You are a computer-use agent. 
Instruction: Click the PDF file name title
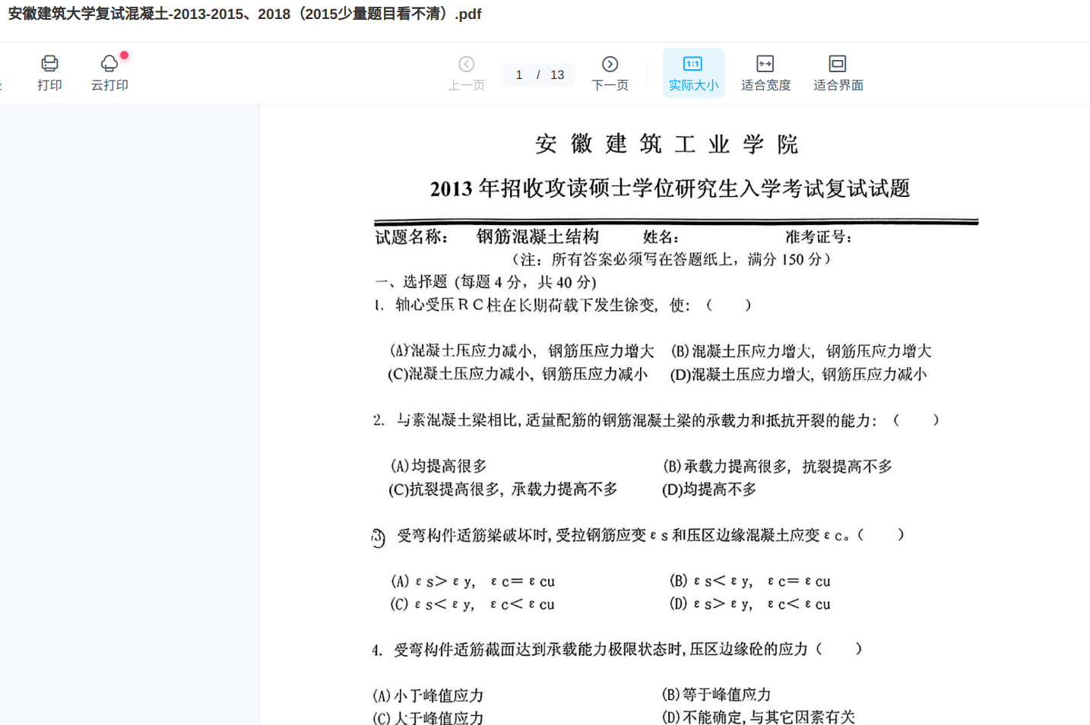point(245,14)
